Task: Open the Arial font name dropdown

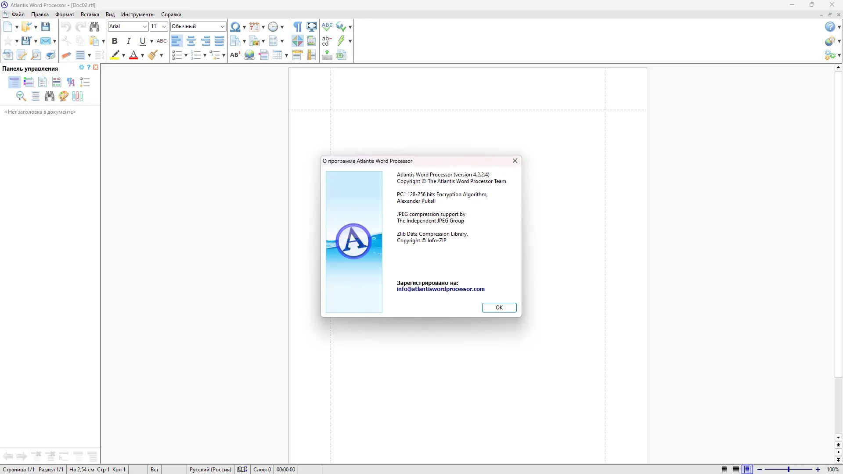Action: 144,27
